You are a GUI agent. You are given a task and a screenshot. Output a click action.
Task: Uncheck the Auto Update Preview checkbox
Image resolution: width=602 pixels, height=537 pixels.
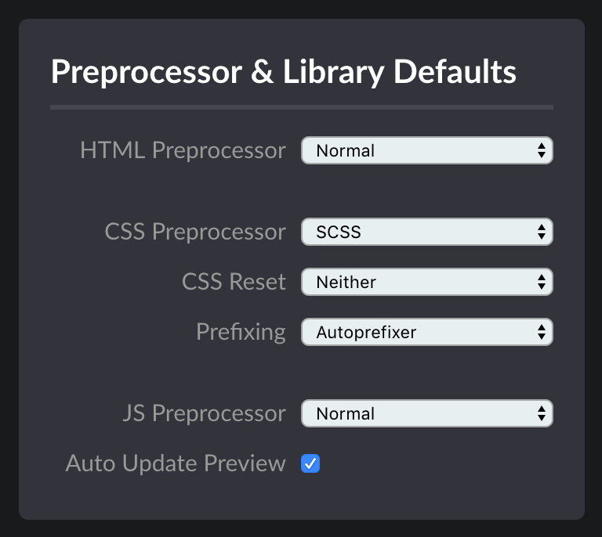click(x=310, y=463)
